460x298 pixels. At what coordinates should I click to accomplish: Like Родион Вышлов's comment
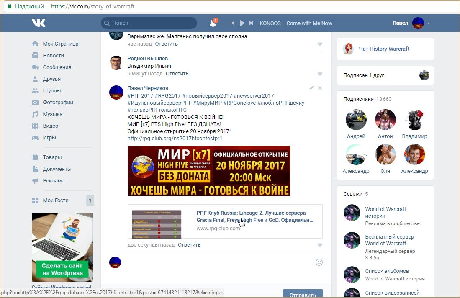(320, 74)
